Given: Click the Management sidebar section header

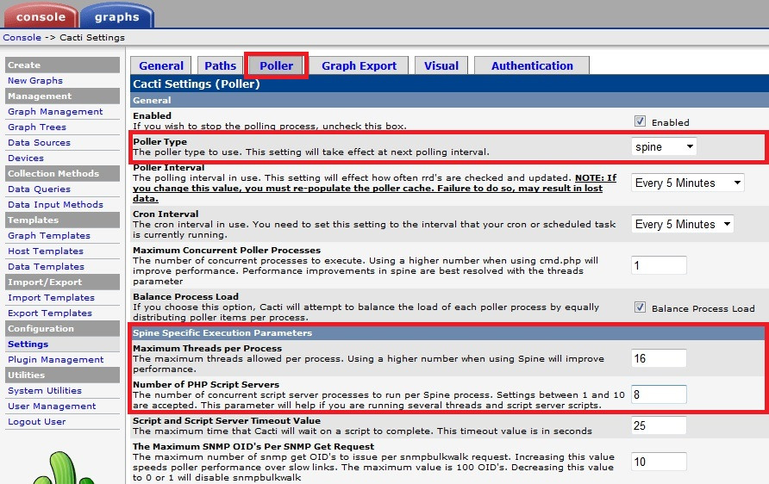Looking at the screenshot, I should point(62,96).
